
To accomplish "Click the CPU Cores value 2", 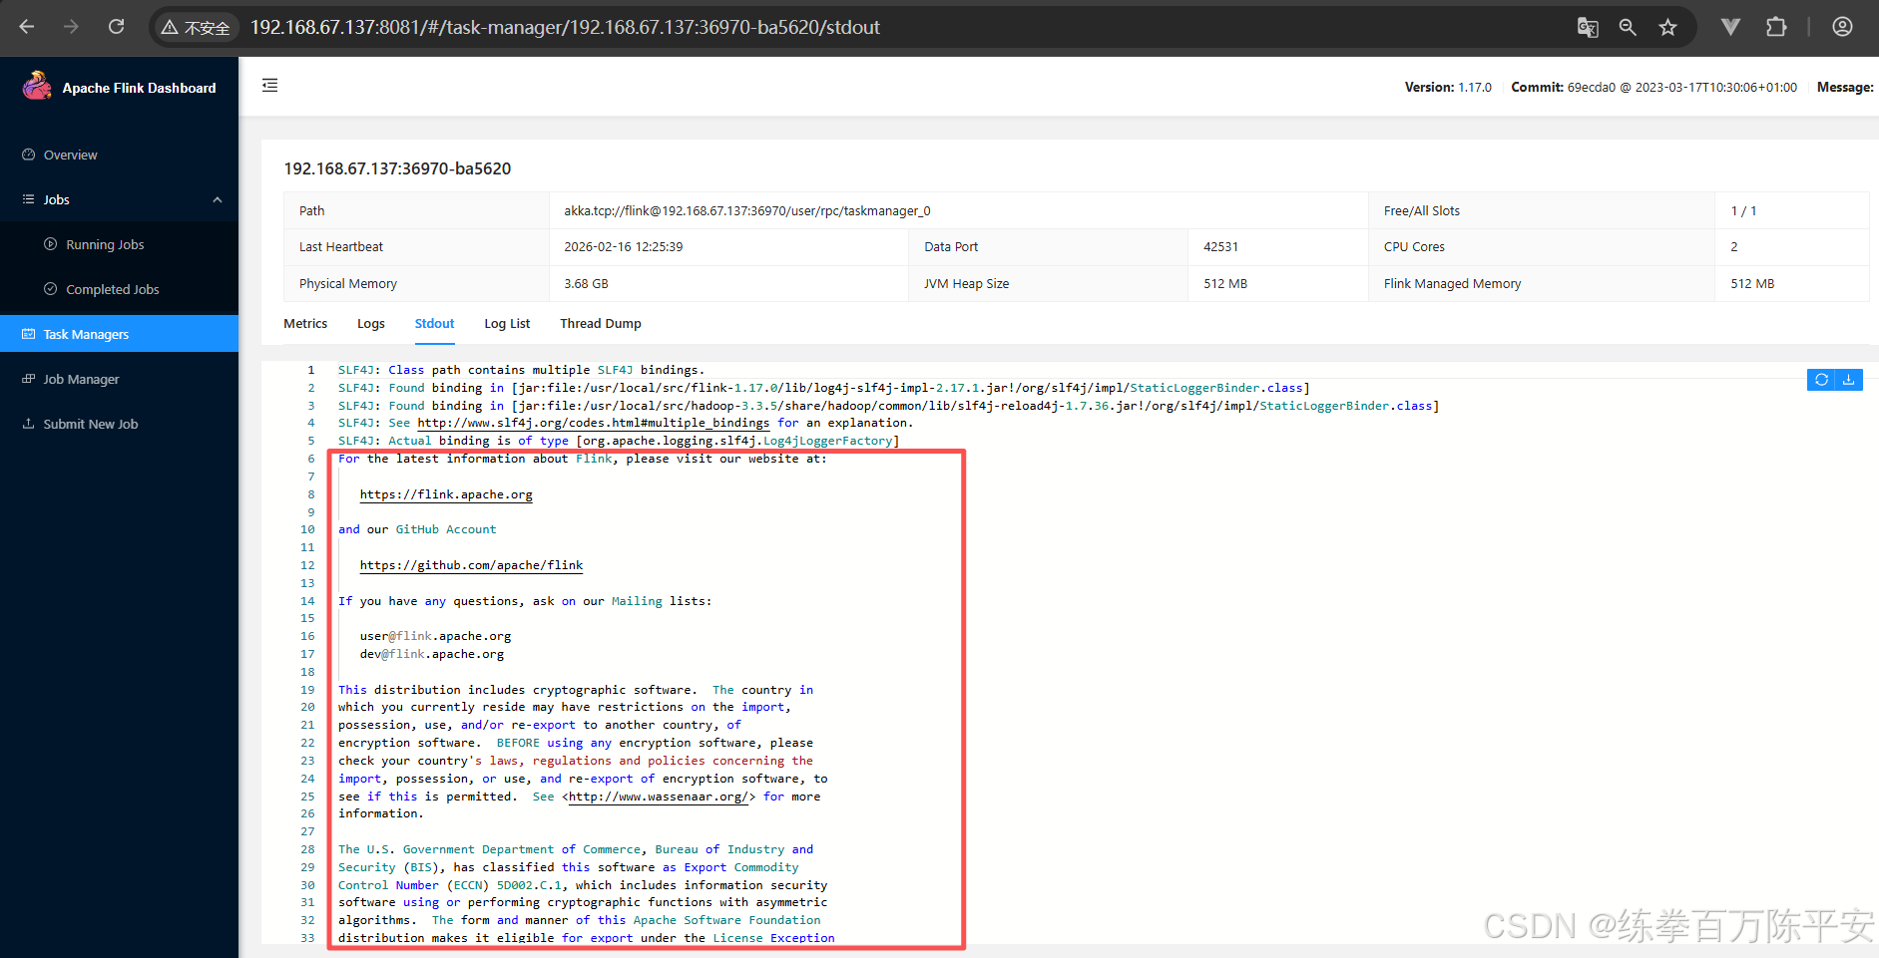I will click(1733, 246).
